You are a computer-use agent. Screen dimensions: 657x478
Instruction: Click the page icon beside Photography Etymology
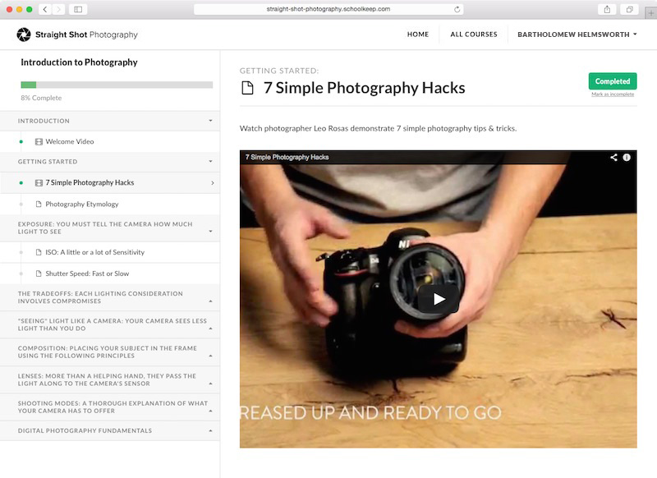click(x=39, y=204)
